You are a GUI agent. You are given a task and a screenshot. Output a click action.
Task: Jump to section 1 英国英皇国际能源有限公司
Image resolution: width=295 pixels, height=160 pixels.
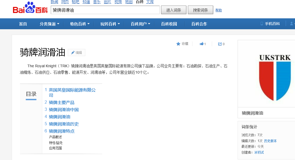72,92
